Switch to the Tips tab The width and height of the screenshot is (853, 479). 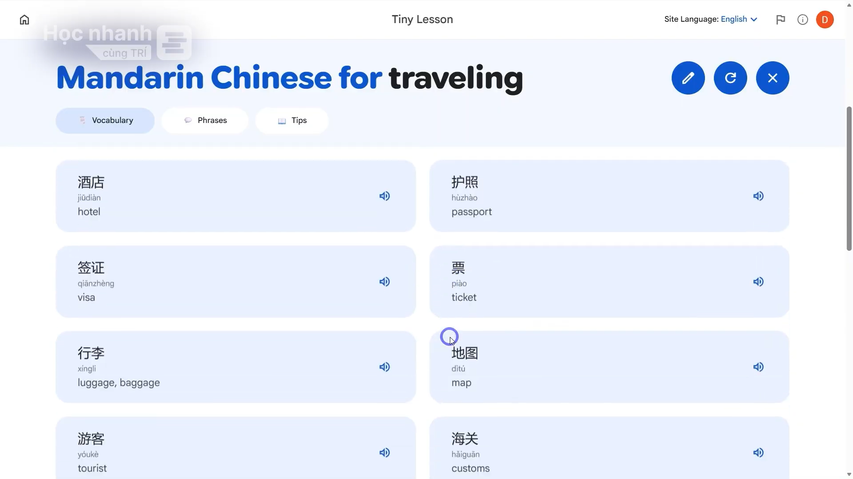[x=292, y=120]
